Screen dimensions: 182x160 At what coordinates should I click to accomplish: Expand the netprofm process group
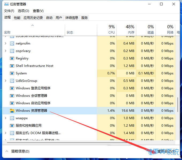(5, 43)
